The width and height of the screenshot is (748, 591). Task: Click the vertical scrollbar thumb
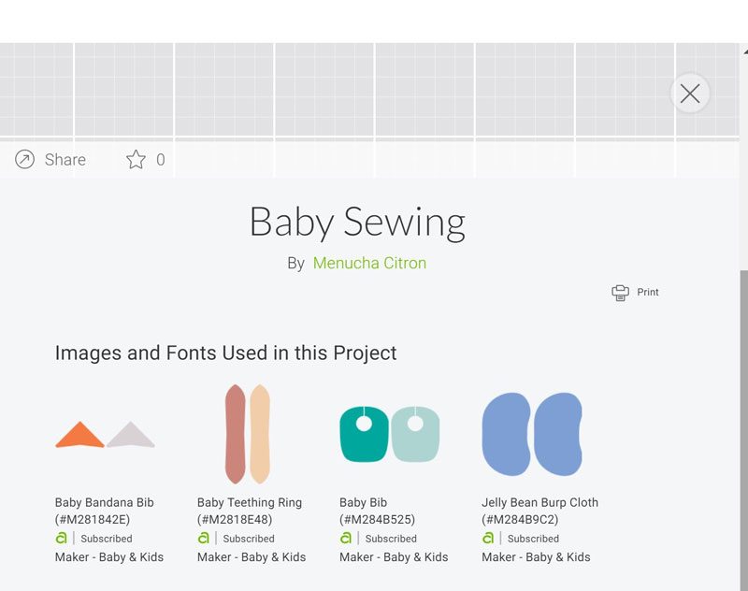[x=743, y=429]
